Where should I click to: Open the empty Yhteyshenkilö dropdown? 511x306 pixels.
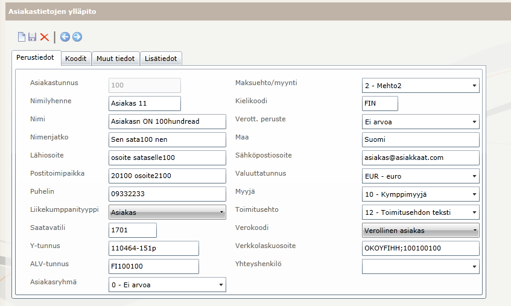point(421,267)
